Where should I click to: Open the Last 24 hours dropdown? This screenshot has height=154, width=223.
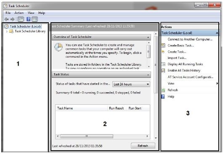131,84
